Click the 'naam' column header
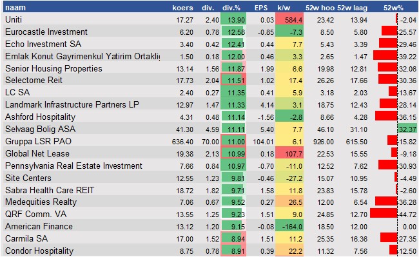Viewport: 419px width, 257px height. pyautogui.click(x=15, y=8)
